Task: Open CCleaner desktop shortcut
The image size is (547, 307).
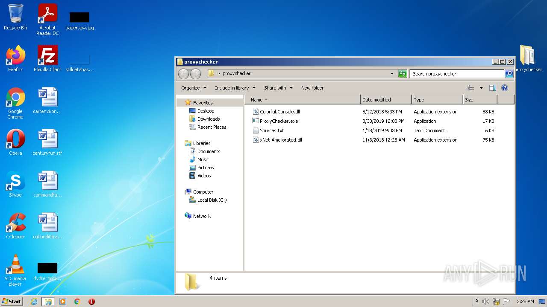Action: point(15,226)
